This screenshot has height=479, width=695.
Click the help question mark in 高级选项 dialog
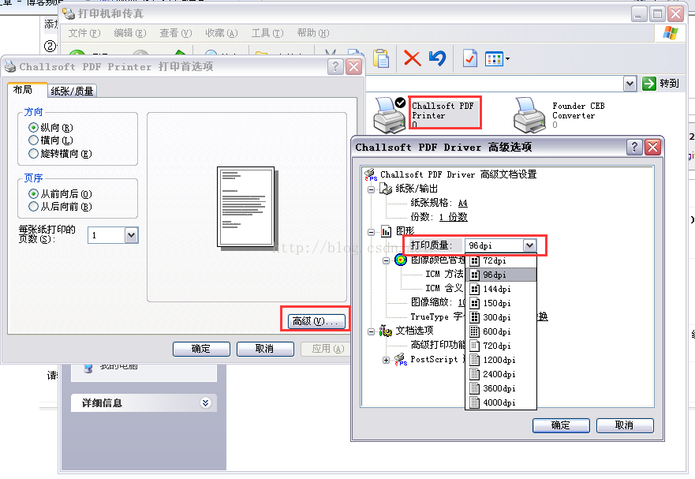634,147
